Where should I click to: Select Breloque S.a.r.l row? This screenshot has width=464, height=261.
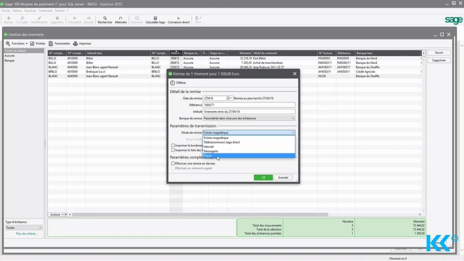pyautogui.click(x=234, y=72)
